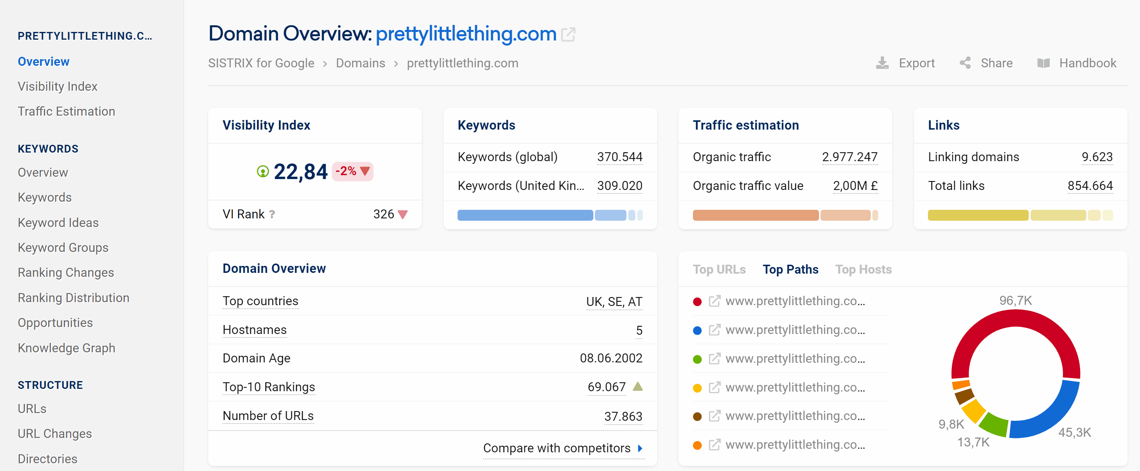This screenshot has width=1140, height=471.
Task: Open external link icon in yellow-dot path row
Action: [714, 387]
